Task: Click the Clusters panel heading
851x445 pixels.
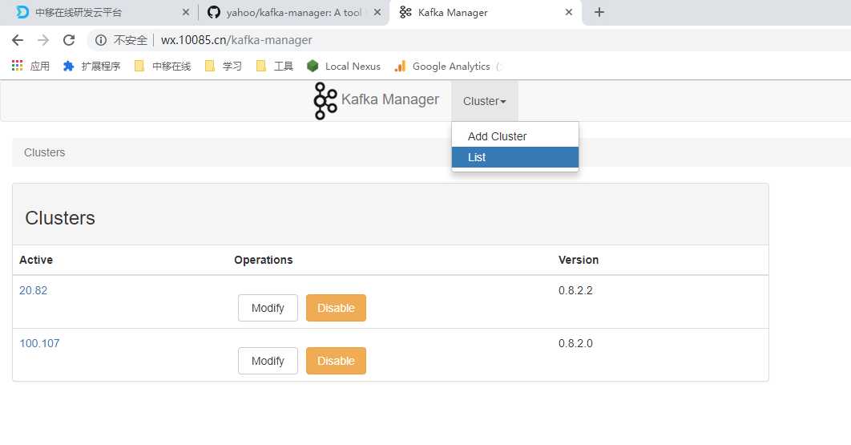Action: click(60, 218)
